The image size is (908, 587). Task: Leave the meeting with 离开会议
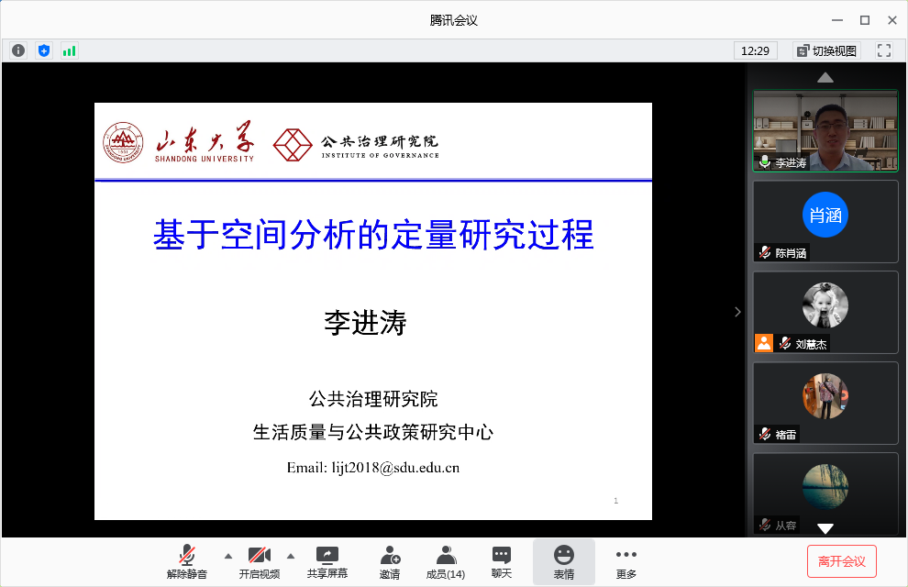coord(842,561)
